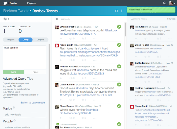The height and width of the screenshot is (129, 177).
Task: Reply to Pat Knaus collection tweet
Action: click(x=136, y=39)
